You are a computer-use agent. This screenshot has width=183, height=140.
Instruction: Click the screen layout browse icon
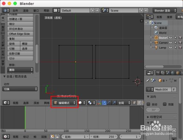tap(56, 10)
